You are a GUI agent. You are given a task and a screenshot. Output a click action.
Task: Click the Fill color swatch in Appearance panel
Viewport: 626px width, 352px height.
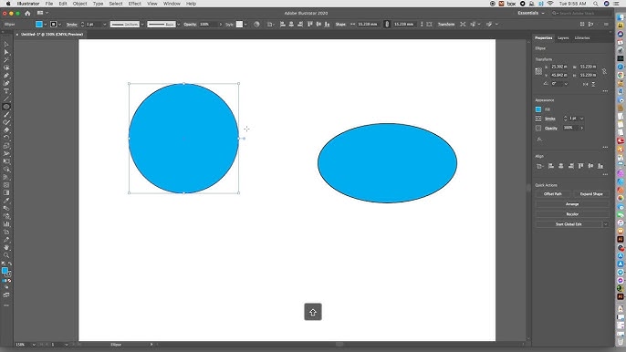coord(538,109)
